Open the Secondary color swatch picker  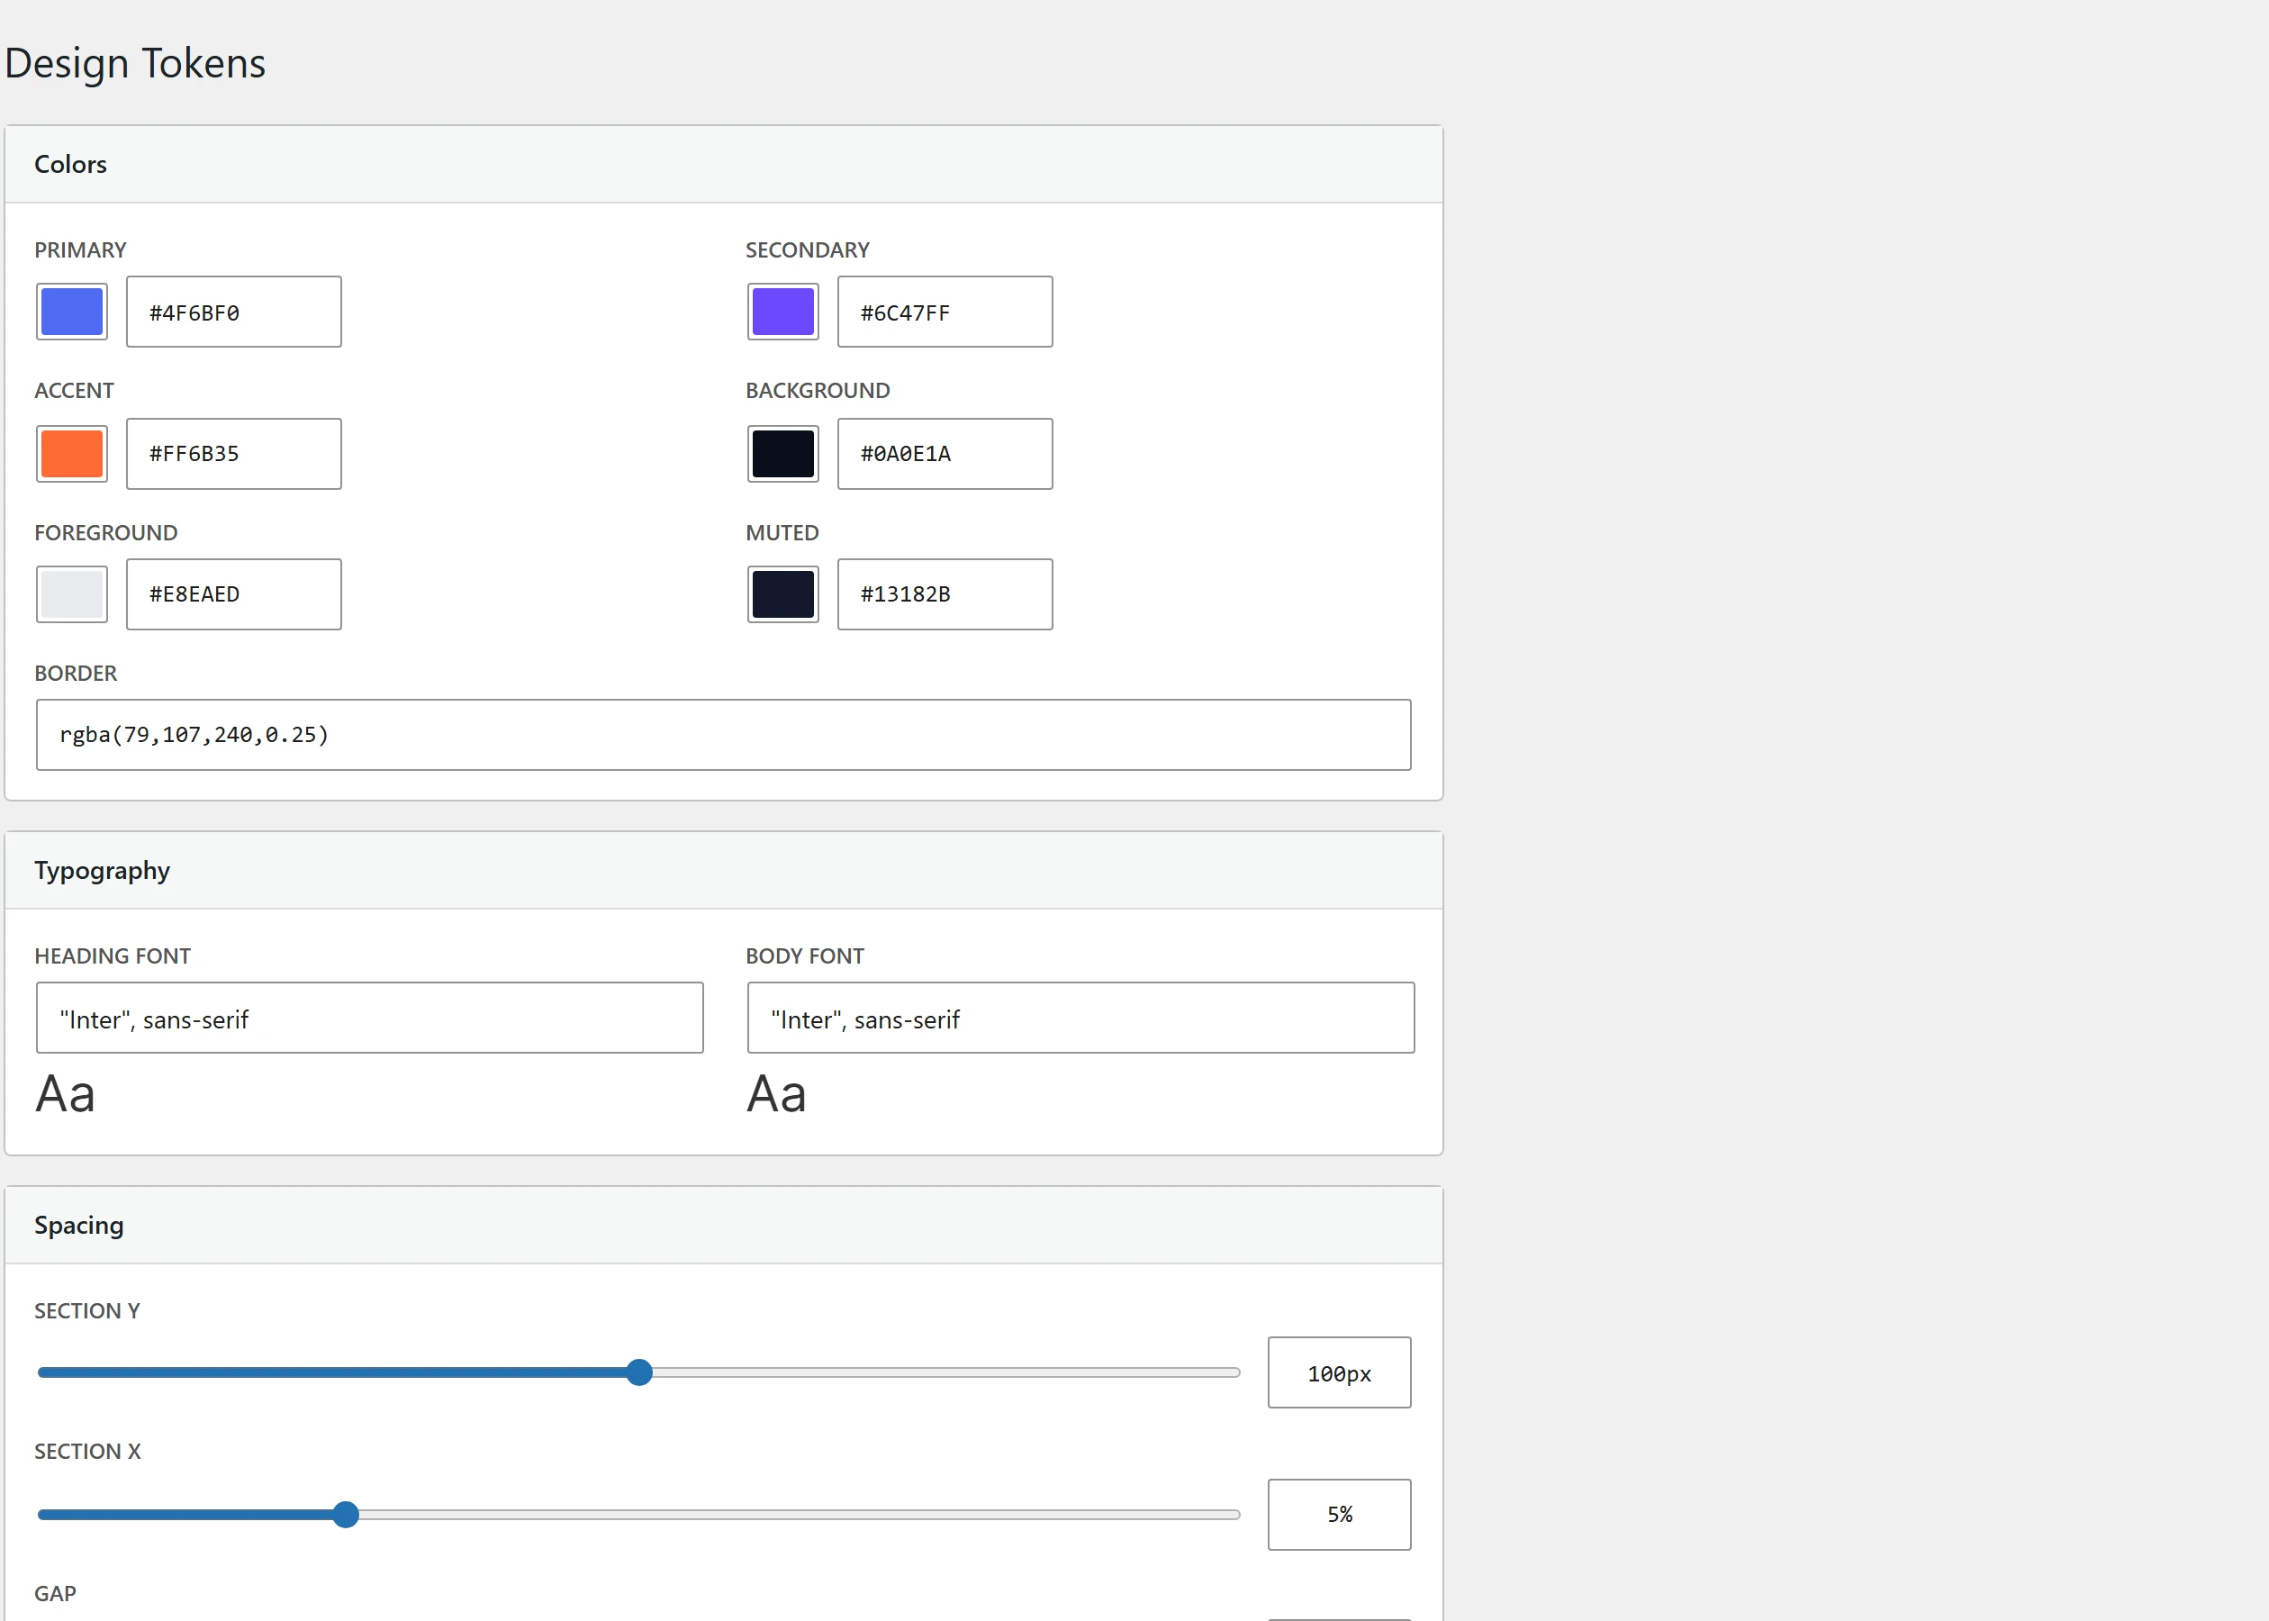click(783, 312)
